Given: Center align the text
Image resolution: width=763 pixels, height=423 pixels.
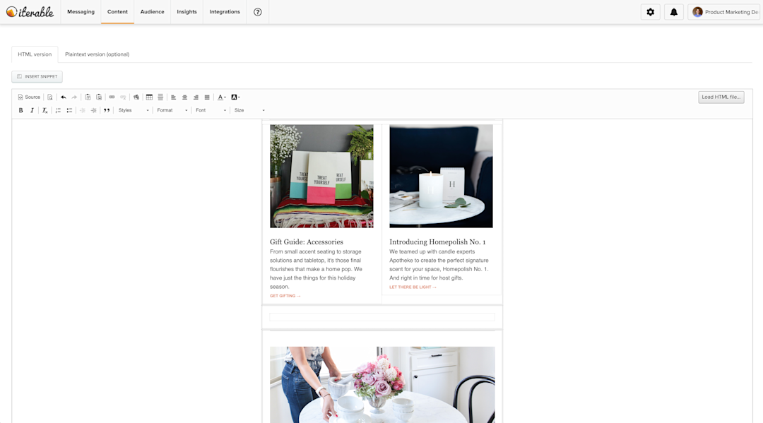Looking at the screenshot, I should [184, 97].
